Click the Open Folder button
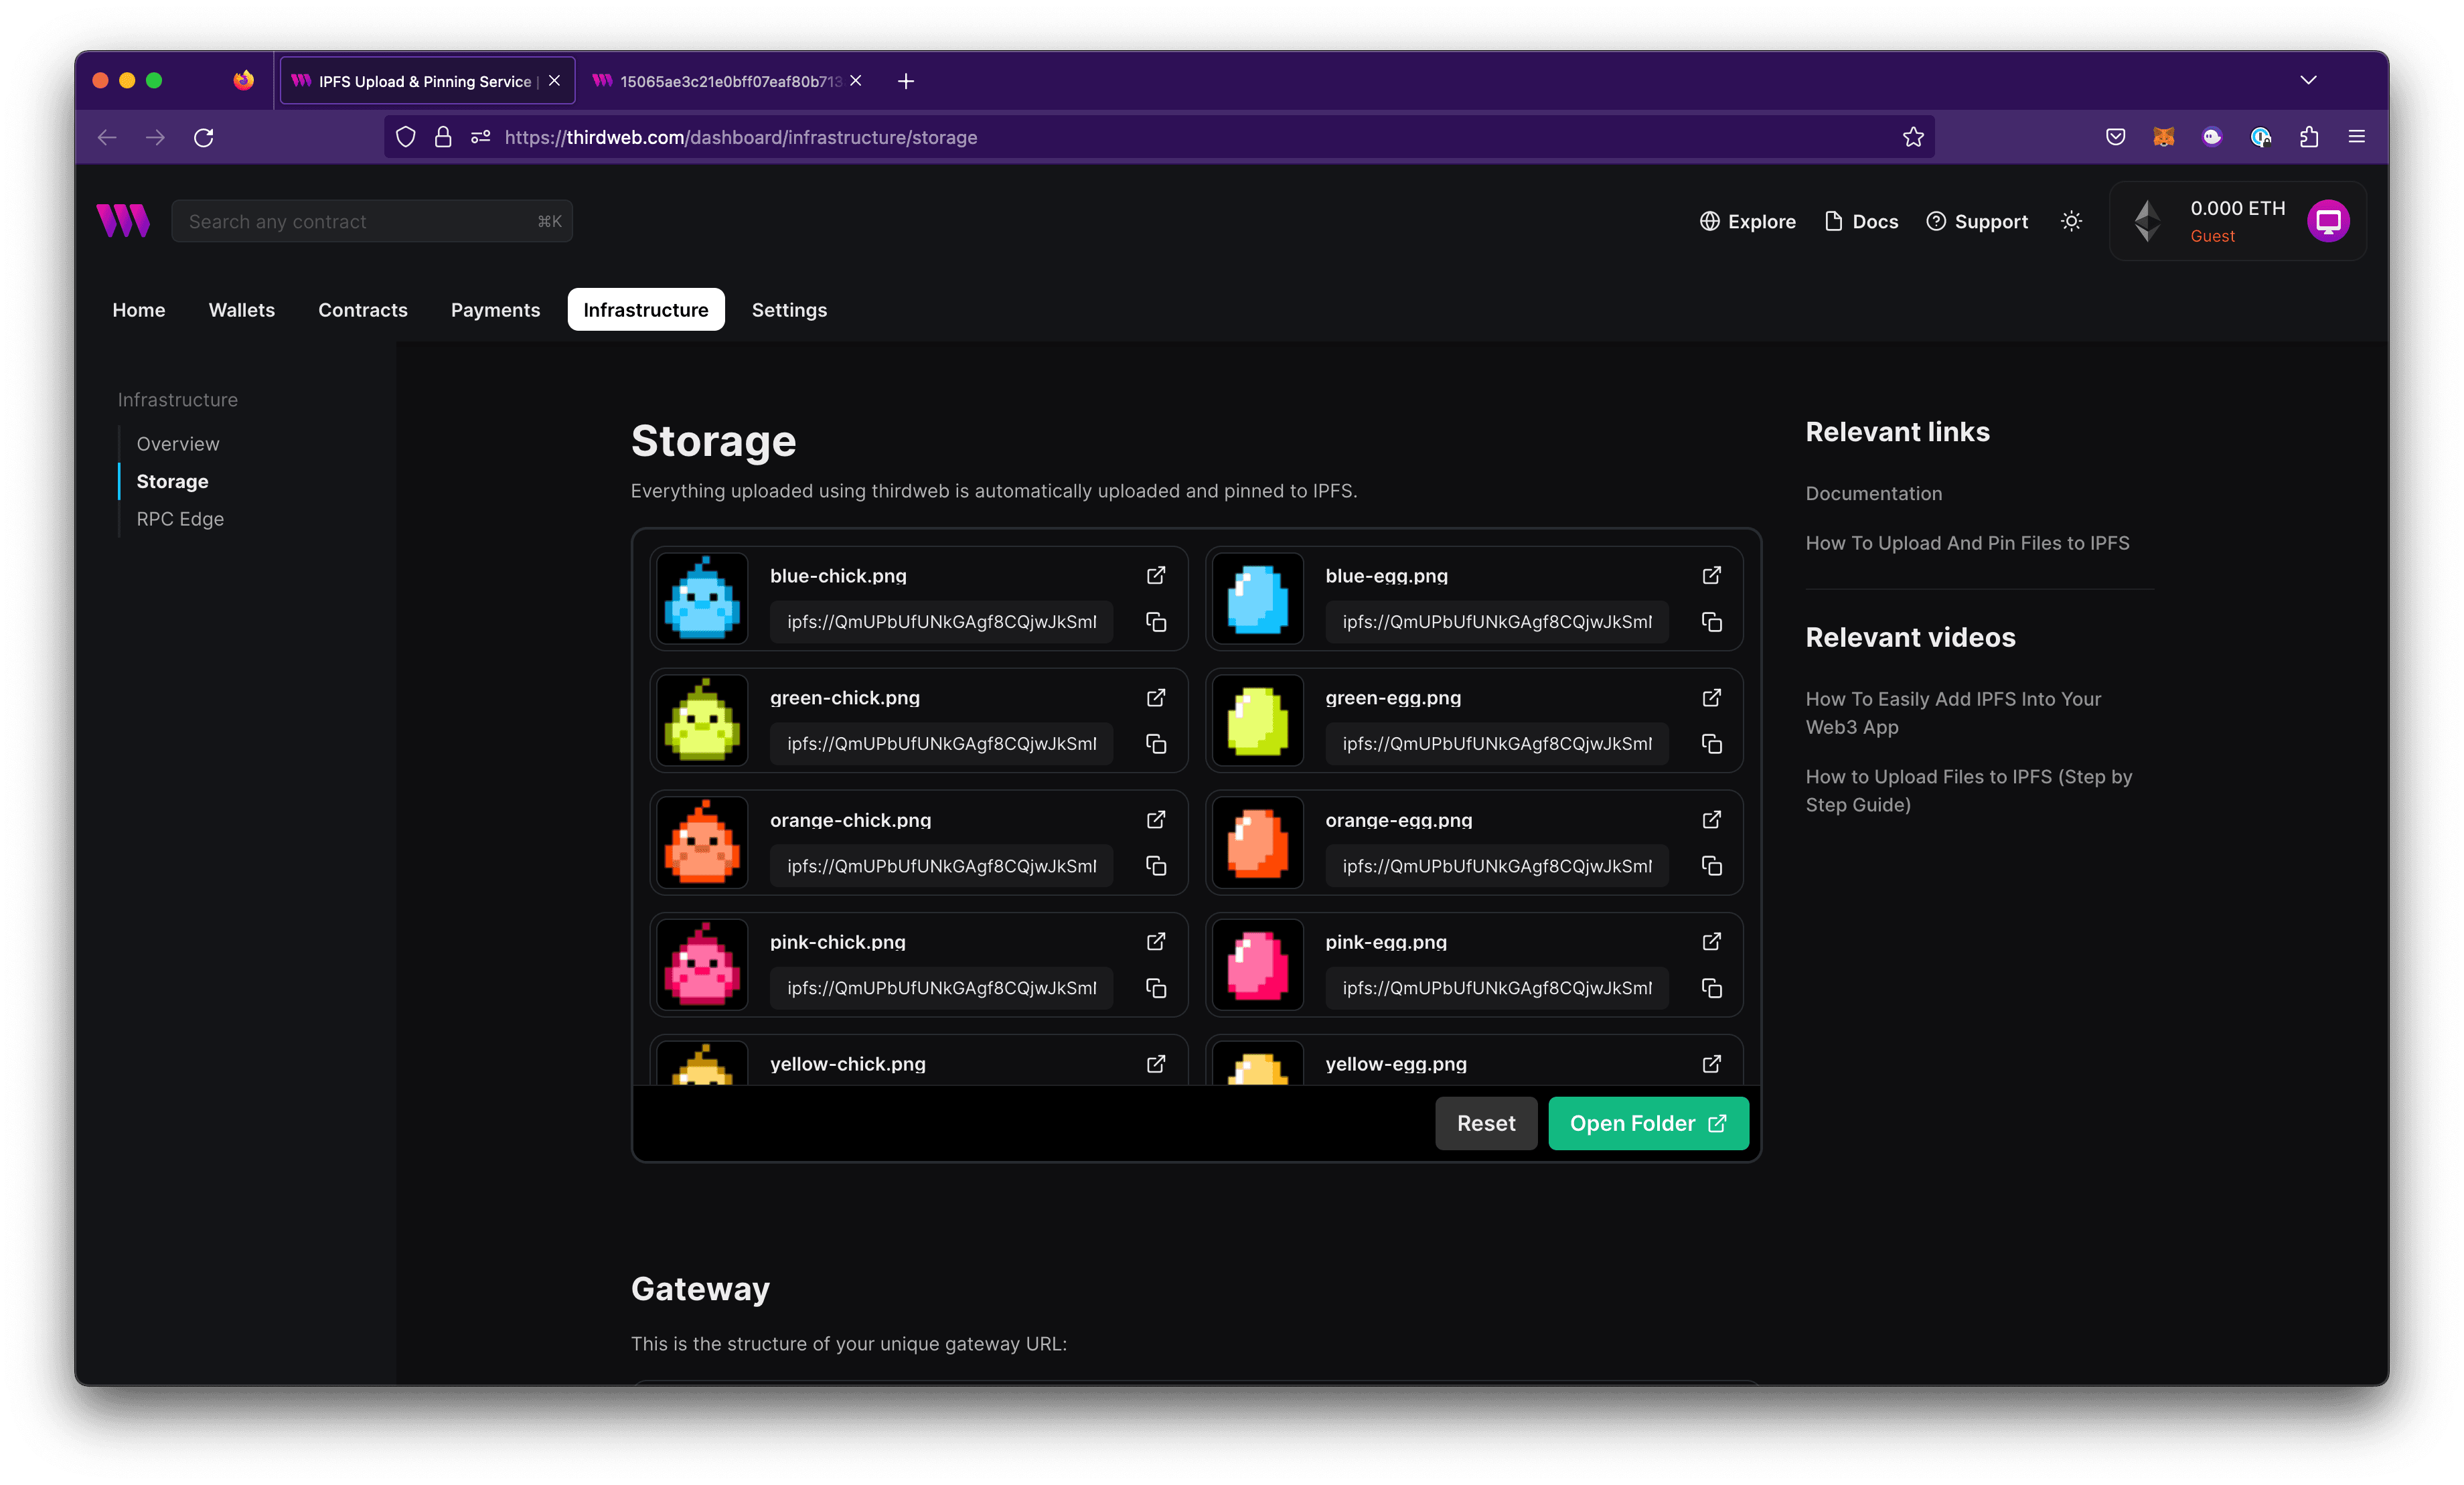 pyautogui.click(x=1646, y=1123)
